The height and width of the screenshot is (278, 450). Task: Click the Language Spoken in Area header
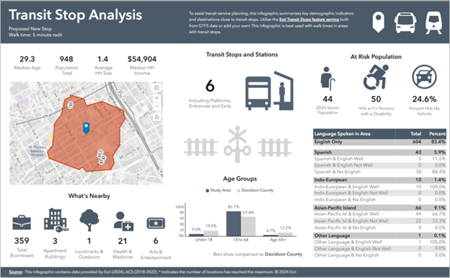pos(342,134)
